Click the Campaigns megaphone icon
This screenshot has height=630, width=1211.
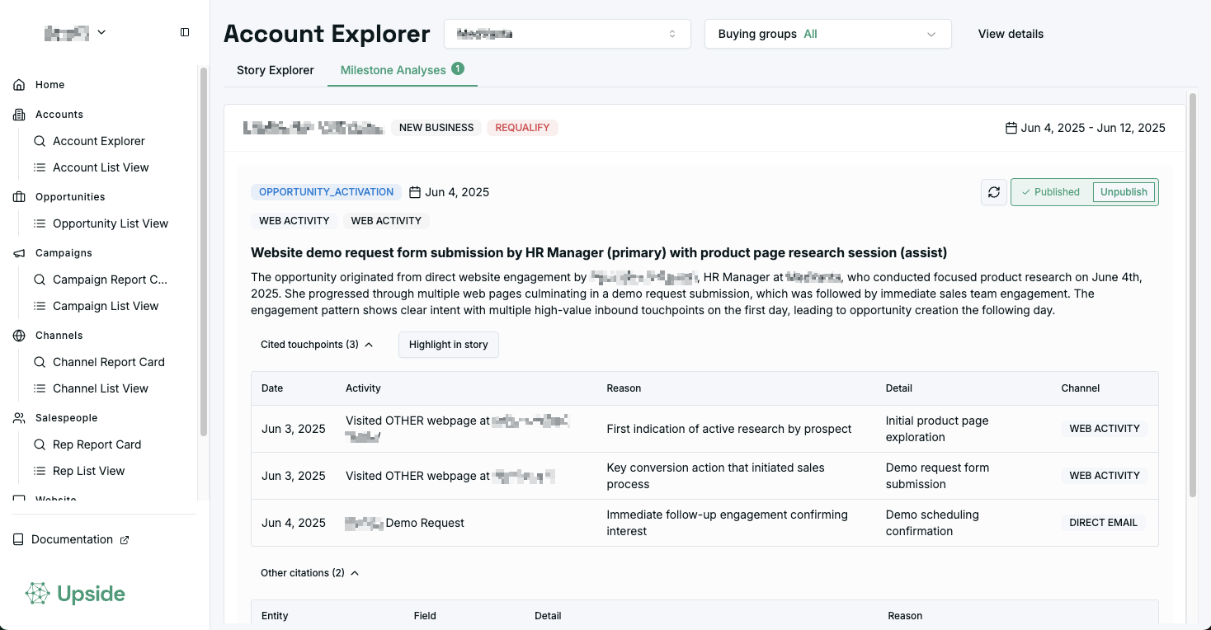click(19, 253)
